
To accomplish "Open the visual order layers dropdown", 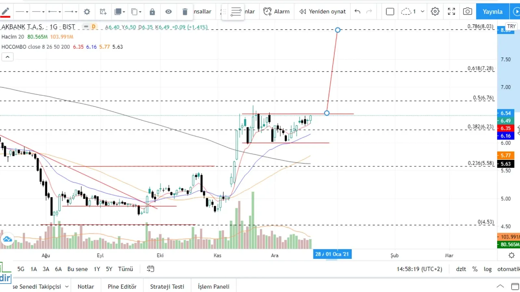I will click(x=119, y=12).
